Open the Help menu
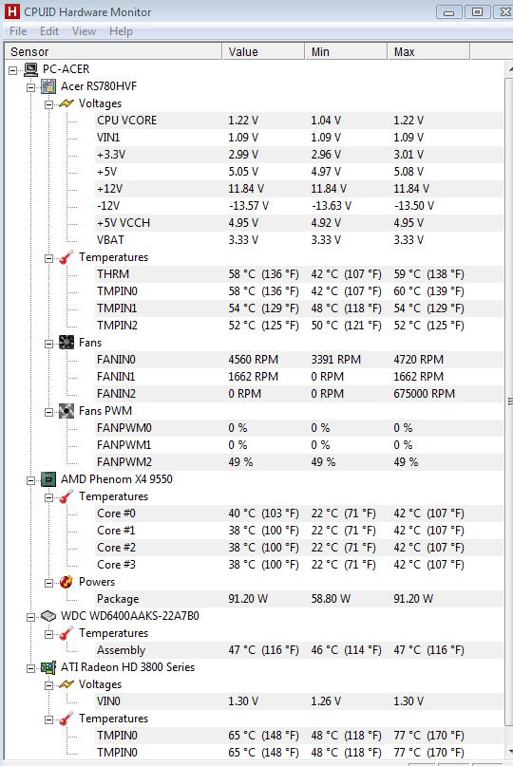Image resolution: width=513 pixels, height=766 pixels. [x=121, y=31]
